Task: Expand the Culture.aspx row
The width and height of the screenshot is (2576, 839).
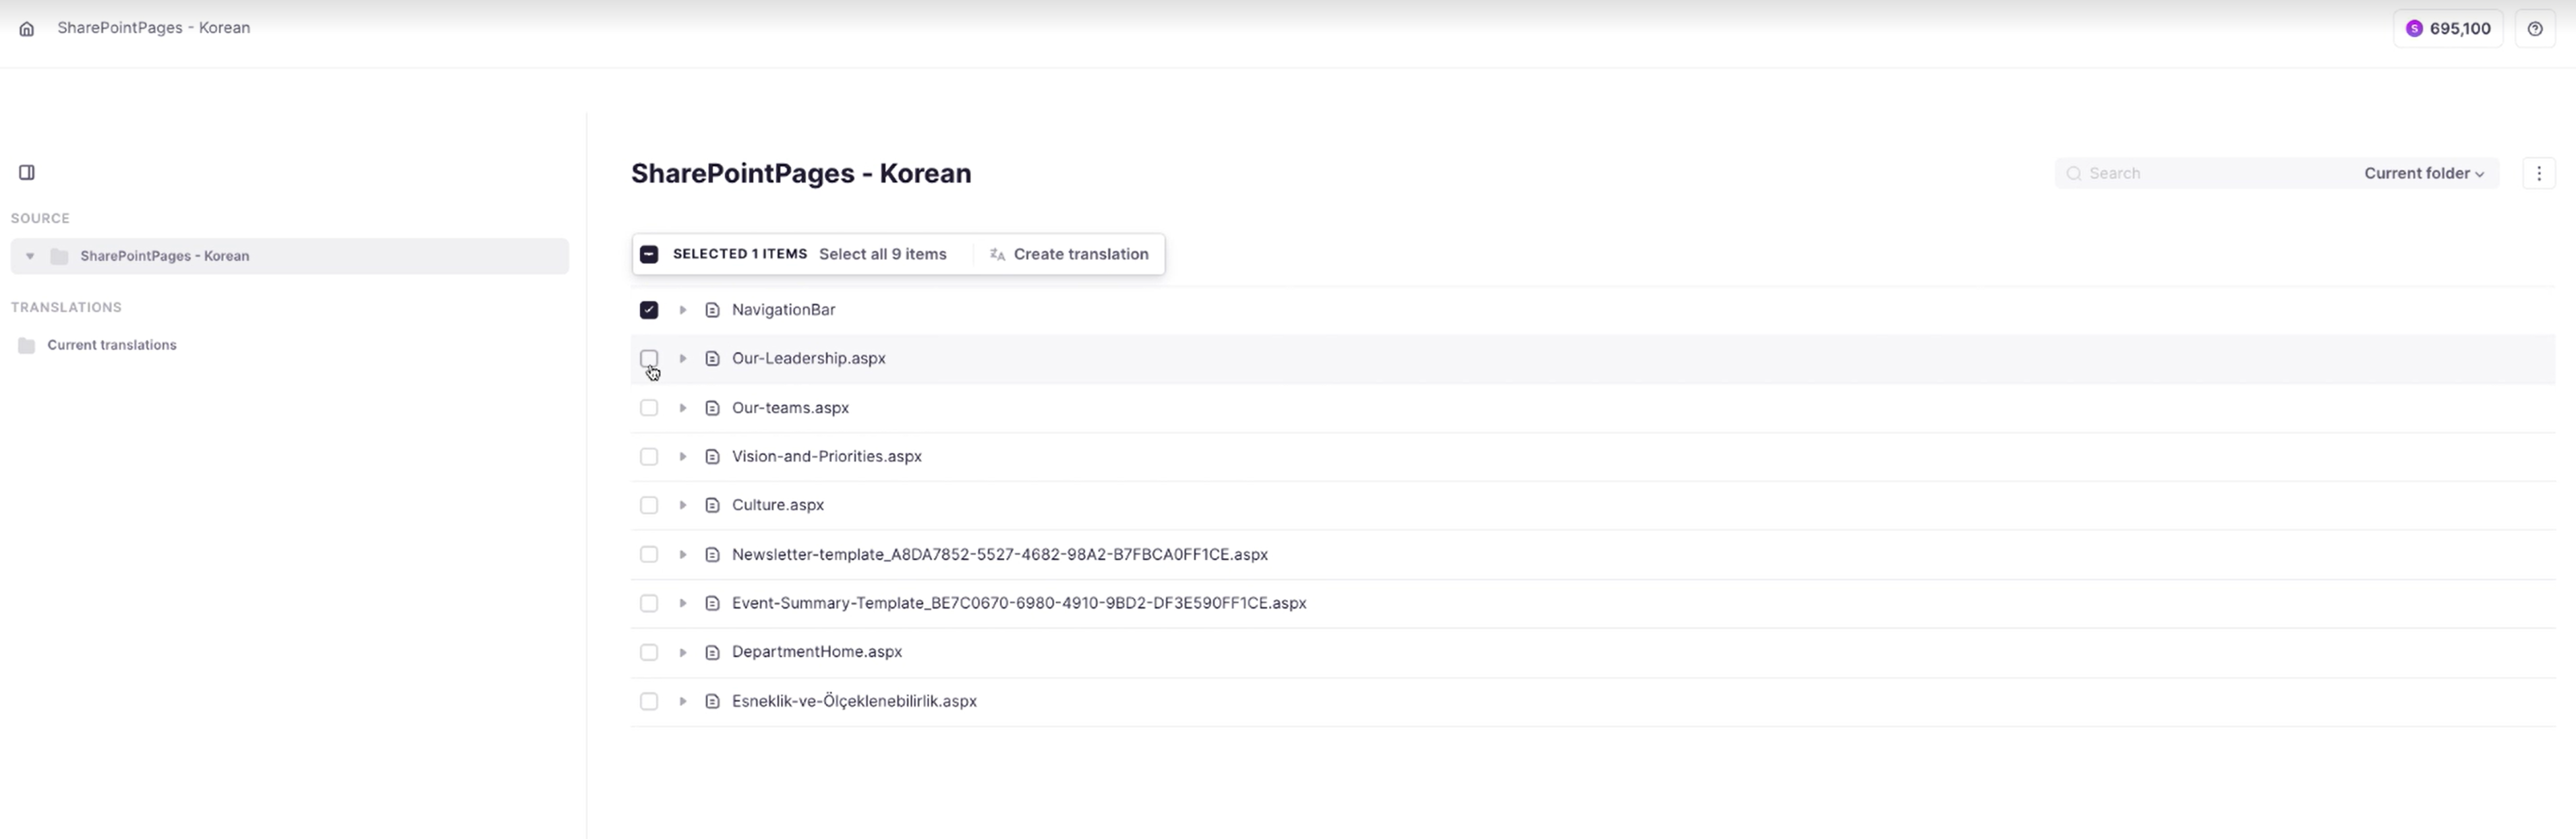Action: pos(683,505)
